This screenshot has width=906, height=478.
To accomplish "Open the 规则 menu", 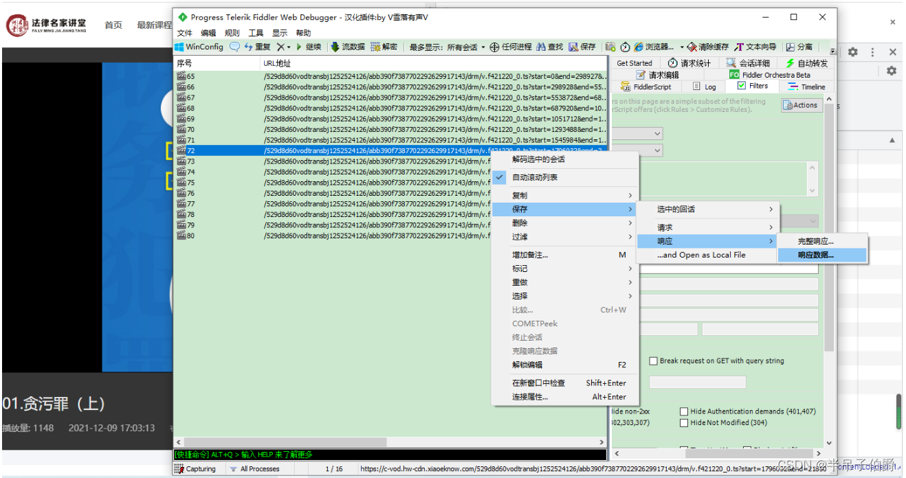I will click(232, 33).
